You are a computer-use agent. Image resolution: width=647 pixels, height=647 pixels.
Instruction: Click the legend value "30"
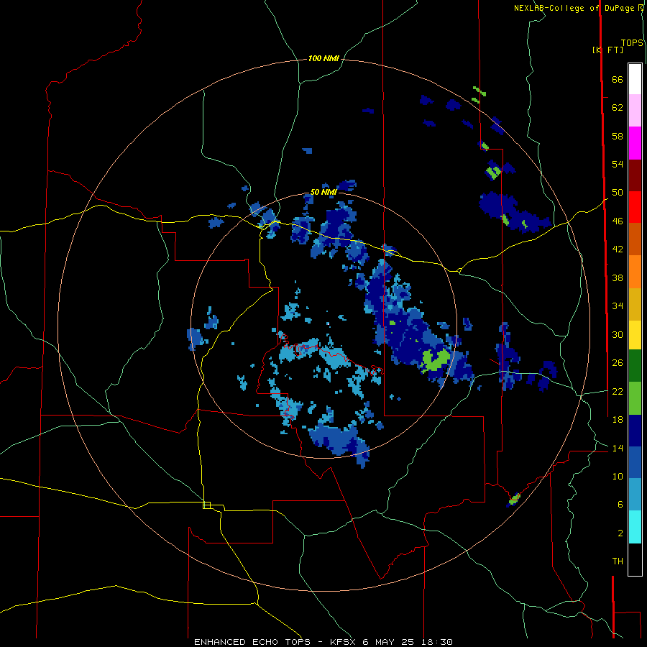click(x=618, y=334)
